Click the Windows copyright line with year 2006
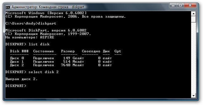Screen dimensions: 203x105 (66, 16)
